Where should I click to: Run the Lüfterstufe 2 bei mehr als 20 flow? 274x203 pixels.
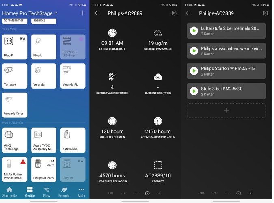point(194,30)
